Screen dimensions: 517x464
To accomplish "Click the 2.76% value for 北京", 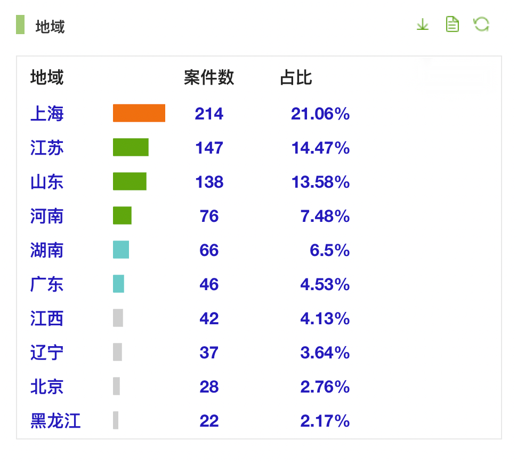I will (325, 387).
